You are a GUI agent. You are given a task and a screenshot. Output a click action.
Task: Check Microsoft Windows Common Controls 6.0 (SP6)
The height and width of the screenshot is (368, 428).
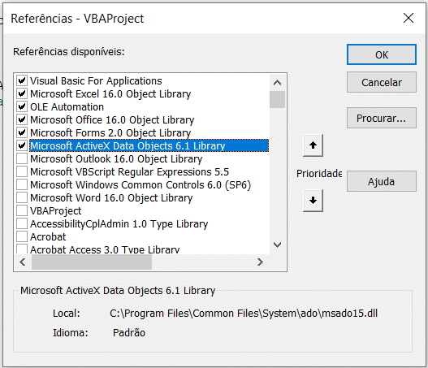pyautogui.click(x=22, y=184)
